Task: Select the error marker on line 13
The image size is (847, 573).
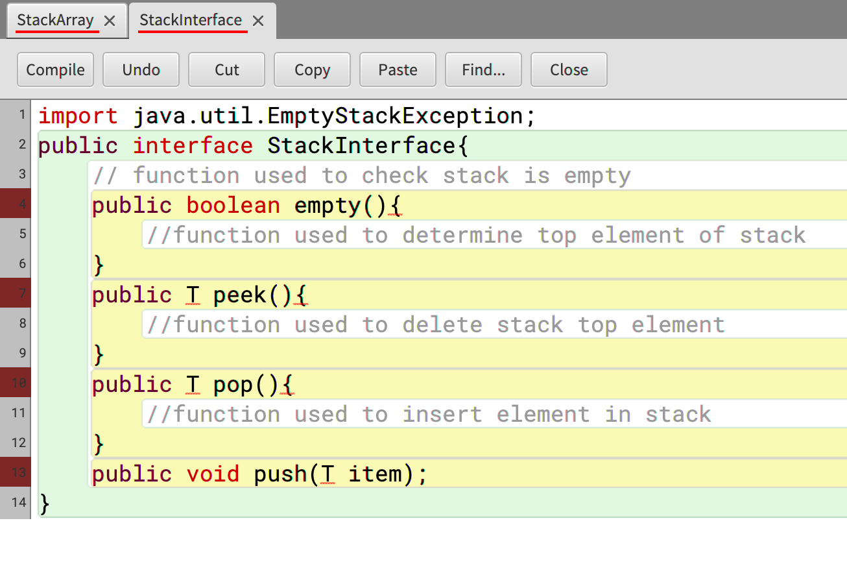Action: pos(16,473)
